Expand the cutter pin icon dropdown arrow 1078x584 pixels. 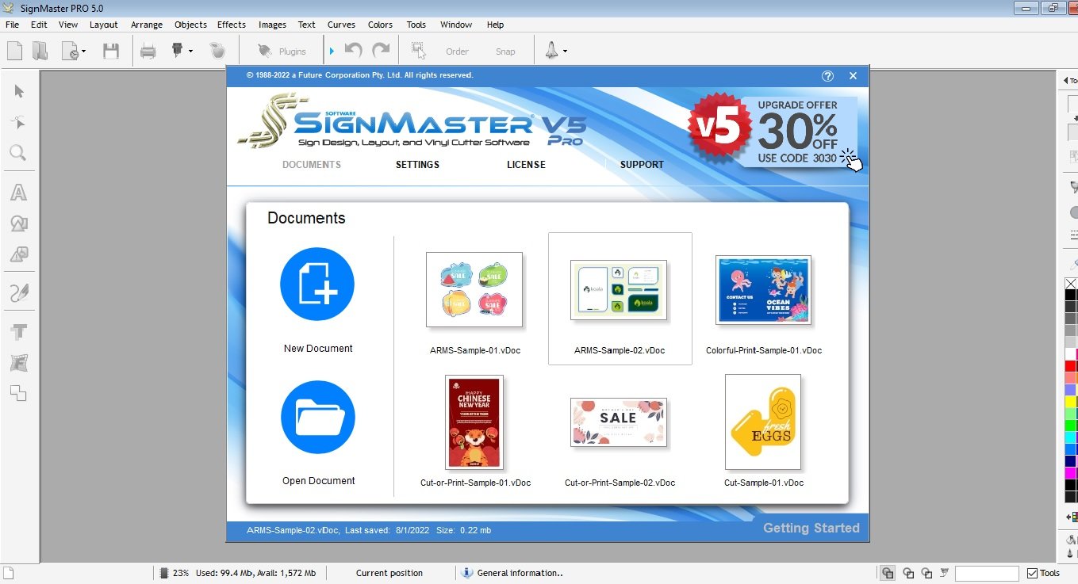tap(190, 52)
